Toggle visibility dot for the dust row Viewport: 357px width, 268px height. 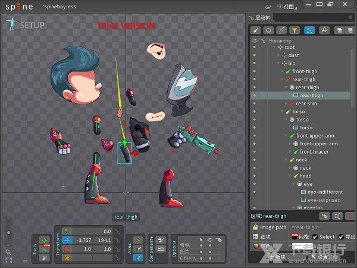pyautogui.click(x=255, y=55)
